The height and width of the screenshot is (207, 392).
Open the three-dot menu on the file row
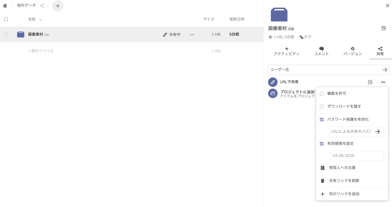pyautogui.click(x=192, y=35)
